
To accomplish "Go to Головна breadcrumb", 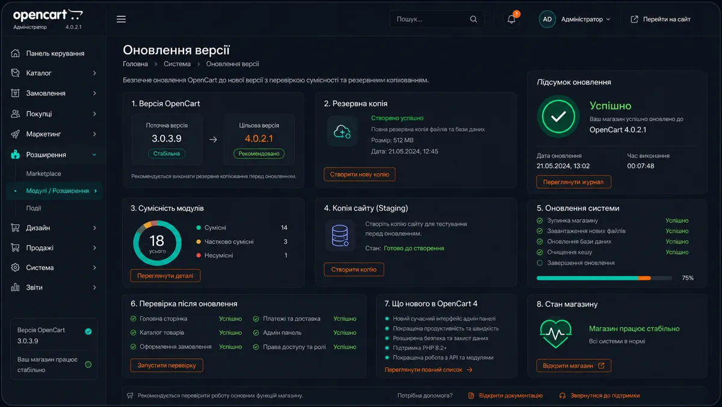I will 135,64.
